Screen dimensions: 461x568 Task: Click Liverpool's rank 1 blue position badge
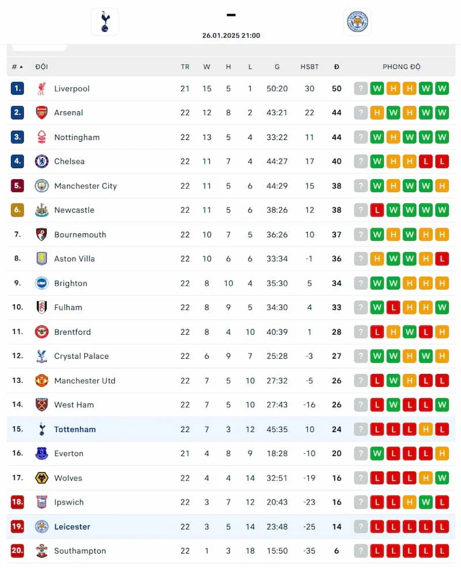17,88
